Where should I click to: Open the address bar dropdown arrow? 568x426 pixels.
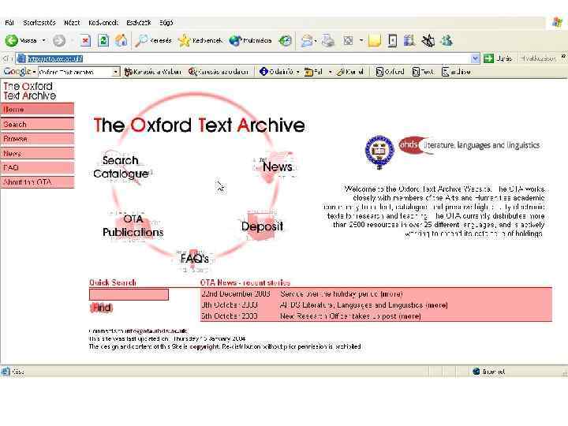[x=475, y=58]
